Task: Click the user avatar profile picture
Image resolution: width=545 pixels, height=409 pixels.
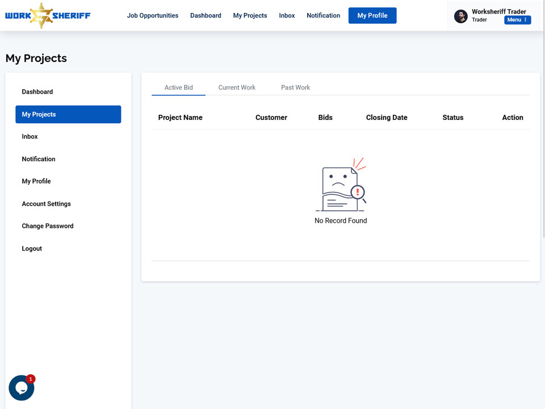Action: point(460,16)
